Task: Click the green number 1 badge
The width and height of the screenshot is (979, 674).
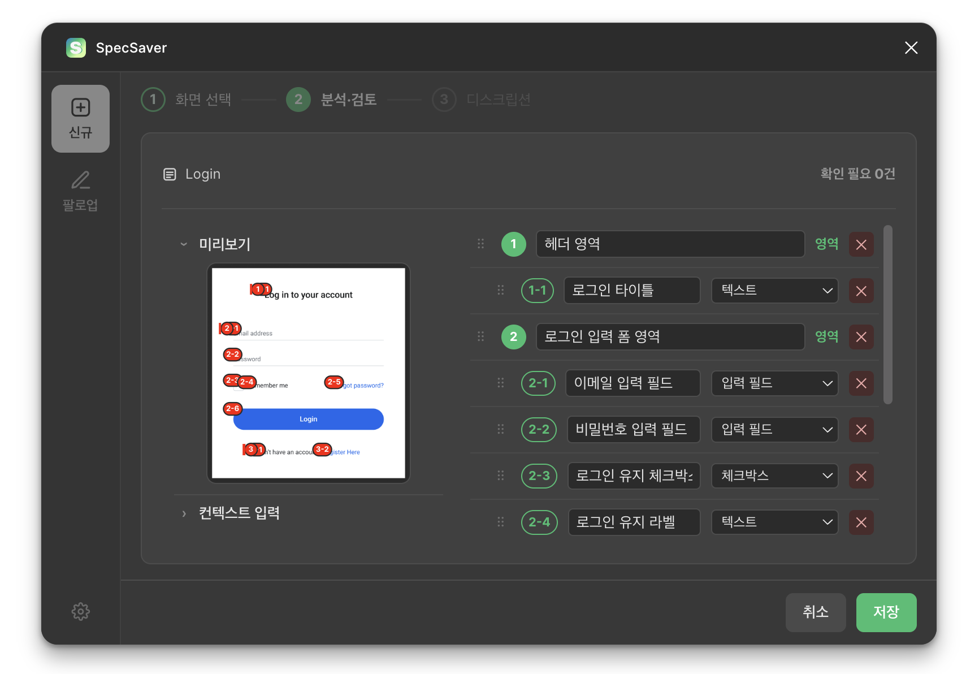Action: click(514, 244)
